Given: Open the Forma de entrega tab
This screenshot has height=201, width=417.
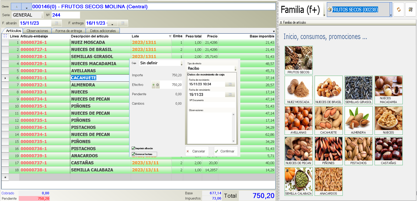Looking at the screenshot, I should click(x=69, y=31).
